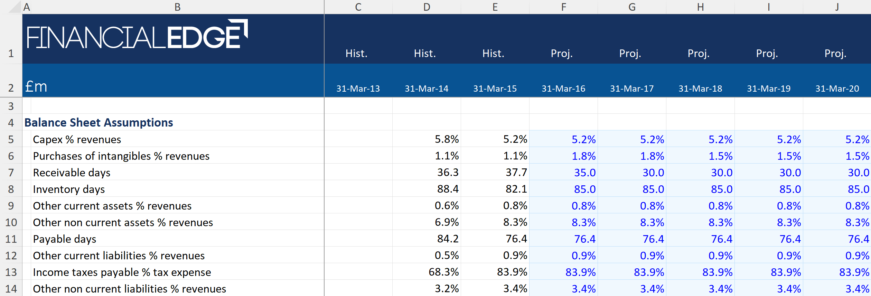Select intangibles 1.8% cell for 31-Mar-17
The width and height of the screenshot is (871, 296).
tap(632, 156)
